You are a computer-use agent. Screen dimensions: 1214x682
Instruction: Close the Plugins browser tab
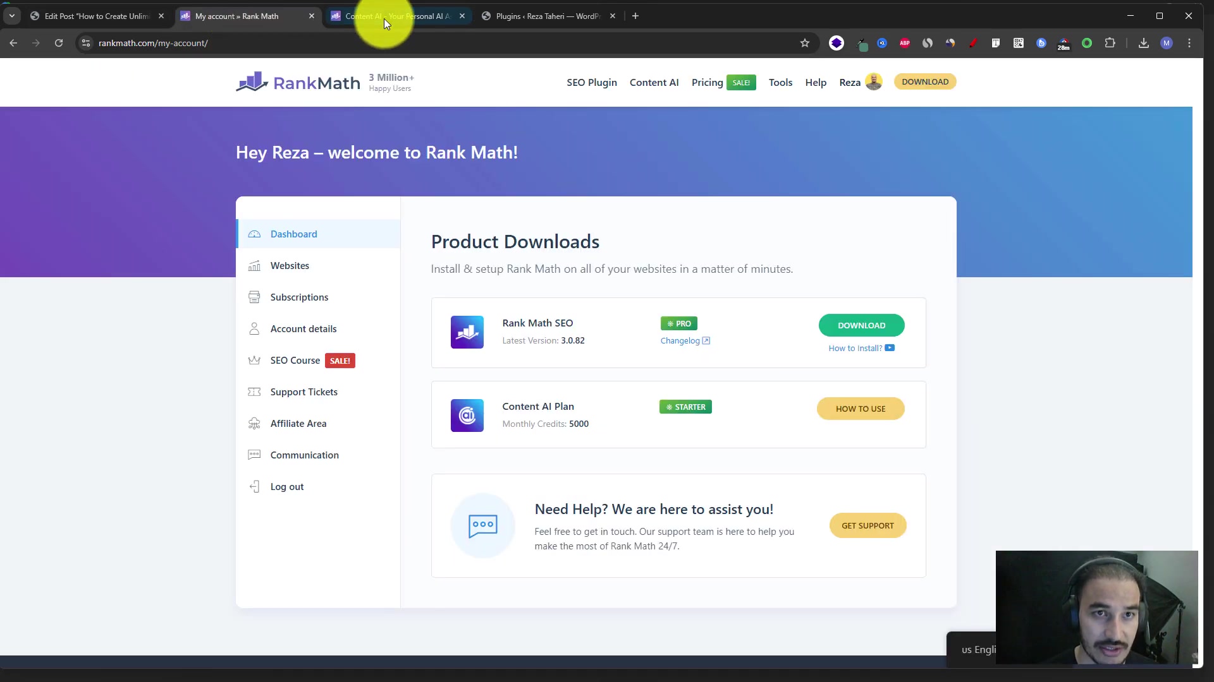tap(612, 16)
